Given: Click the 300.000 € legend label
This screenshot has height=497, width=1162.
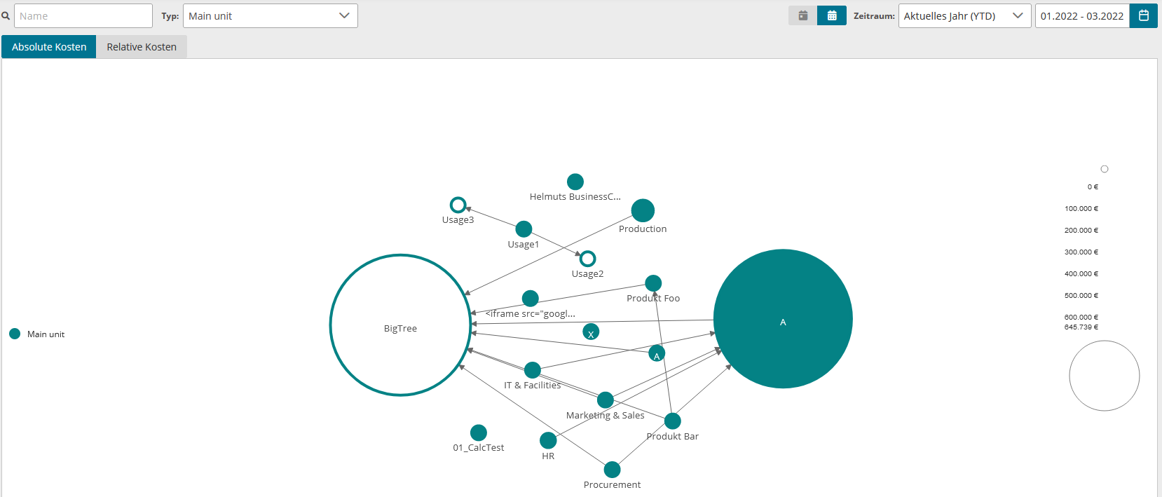Looking at the screenshot, I should tap(1081, 252).
